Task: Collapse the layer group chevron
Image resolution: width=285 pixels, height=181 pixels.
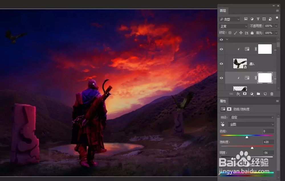Action: [227, 39]
